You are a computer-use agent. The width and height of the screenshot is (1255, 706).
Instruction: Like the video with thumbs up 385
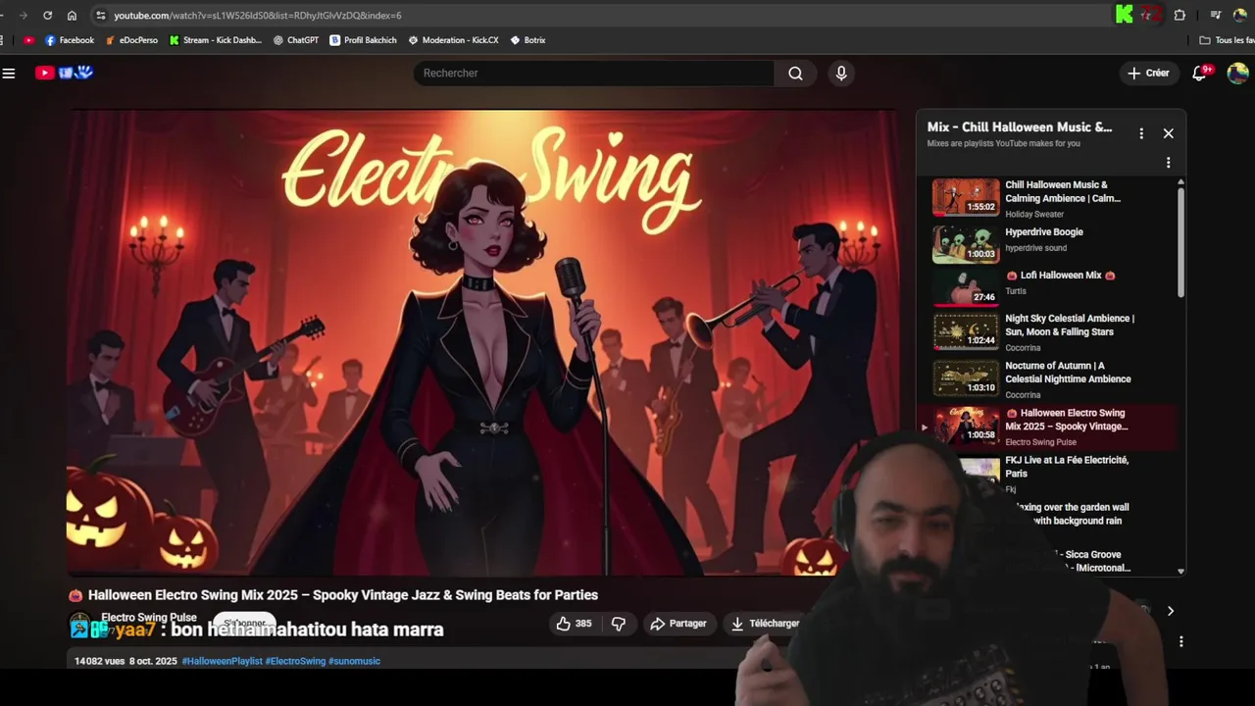[x=574, y=624]
